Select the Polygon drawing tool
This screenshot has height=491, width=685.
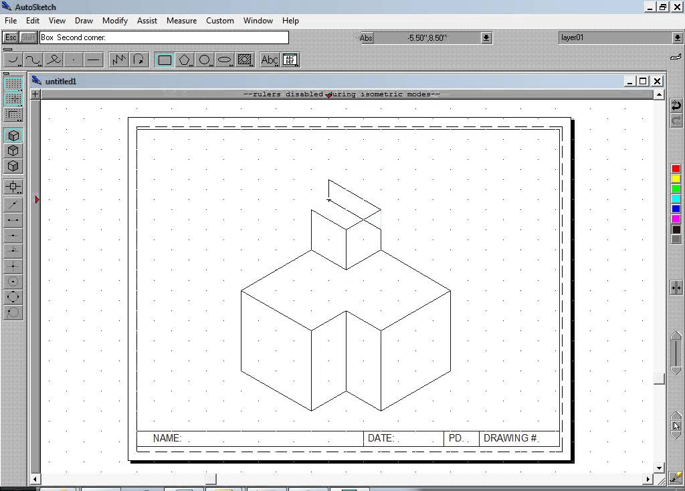point(185,60)
